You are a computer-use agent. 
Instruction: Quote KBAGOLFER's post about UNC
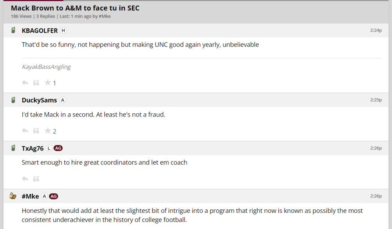(36, 83)
